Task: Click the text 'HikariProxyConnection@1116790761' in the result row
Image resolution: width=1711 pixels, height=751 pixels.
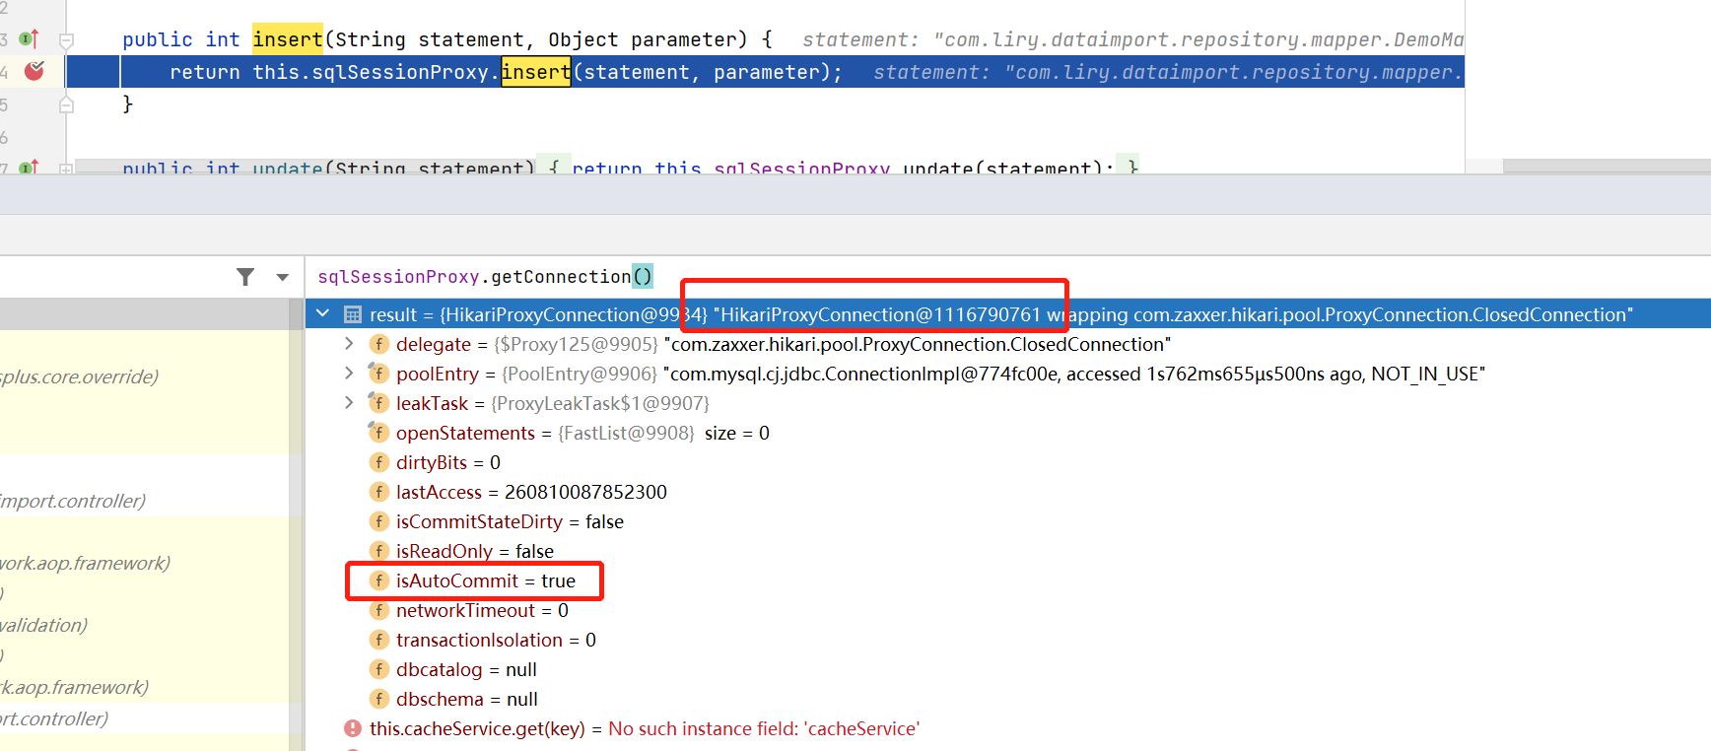Action: pyautogui.click(x=881, y=314)
